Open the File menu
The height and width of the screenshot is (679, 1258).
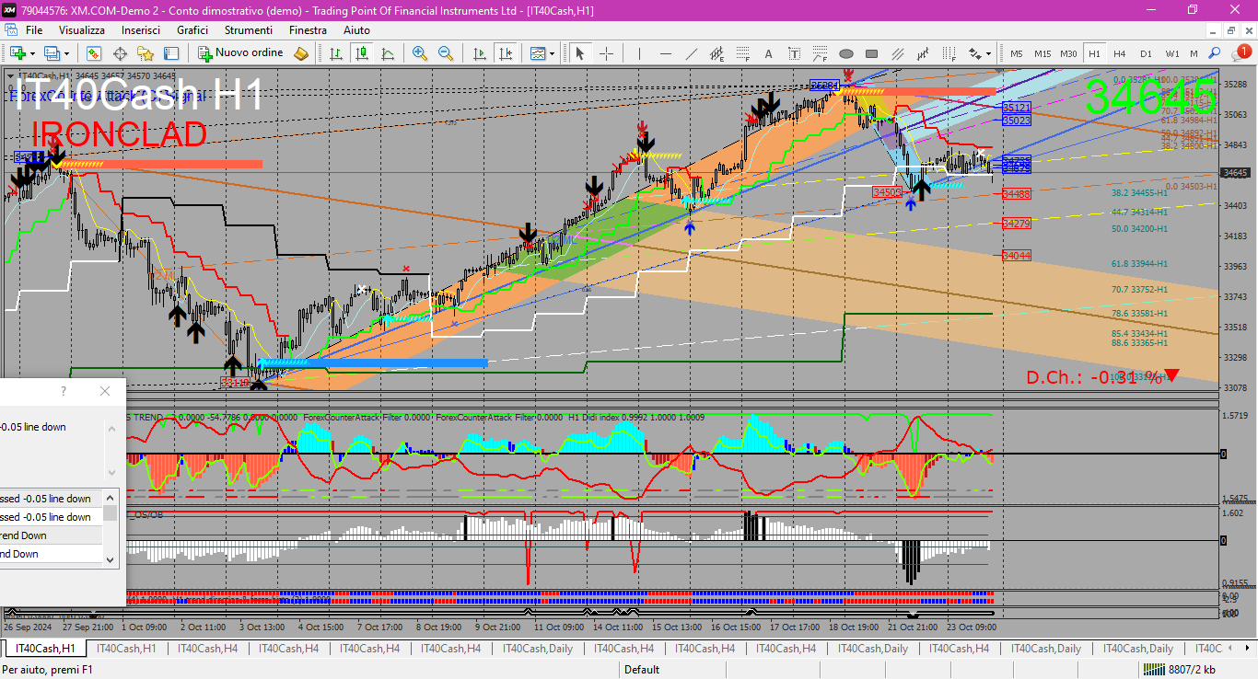[x=34, y=30]
